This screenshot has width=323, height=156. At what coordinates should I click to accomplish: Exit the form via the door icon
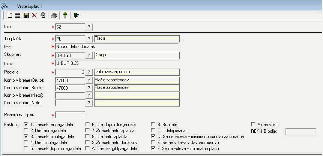click(x=77, y=15)
